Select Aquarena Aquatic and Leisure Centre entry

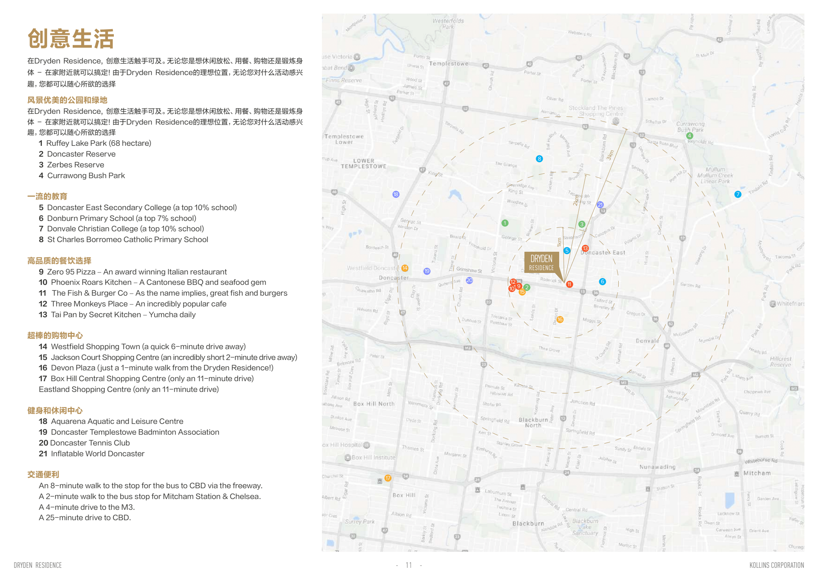click(111, 421)
